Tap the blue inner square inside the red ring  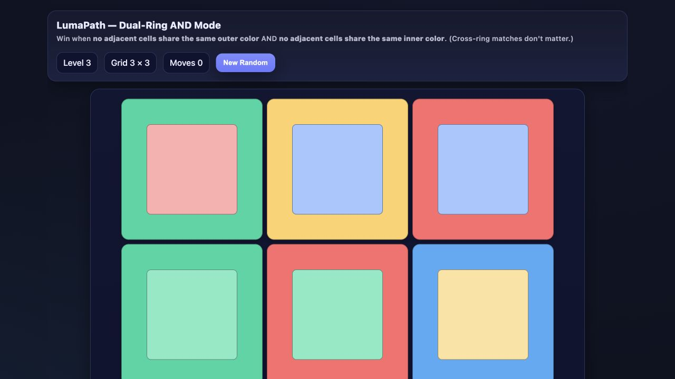(483, 169)
